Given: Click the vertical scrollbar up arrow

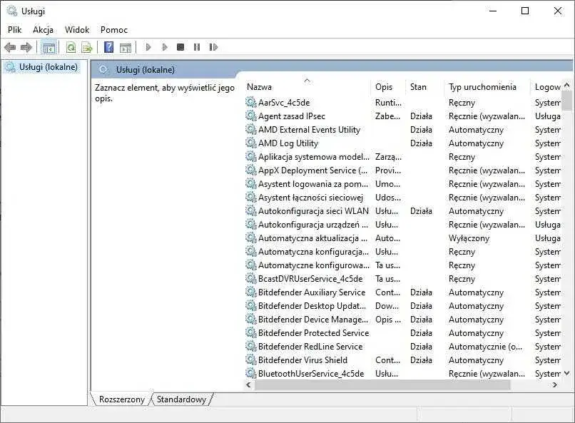Looking at the screenshot, I should (566, 85).
